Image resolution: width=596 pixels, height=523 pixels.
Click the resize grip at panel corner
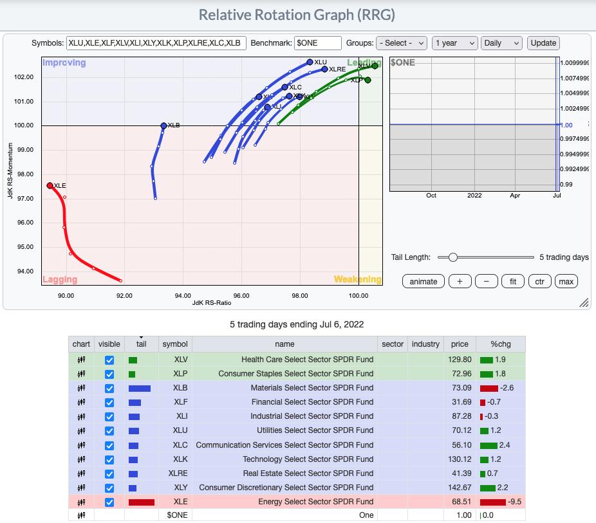[584, 302]
